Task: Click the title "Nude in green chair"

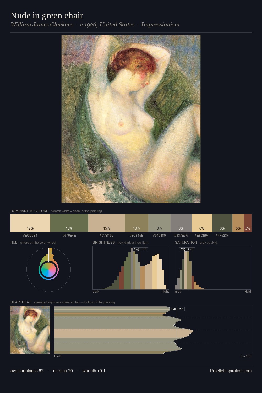Action: click(x=47, y=15)
